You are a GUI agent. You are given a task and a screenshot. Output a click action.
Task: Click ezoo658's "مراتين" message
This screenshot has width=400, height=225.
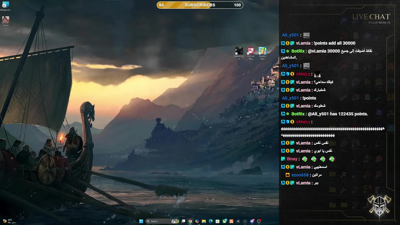pos(317,175)
